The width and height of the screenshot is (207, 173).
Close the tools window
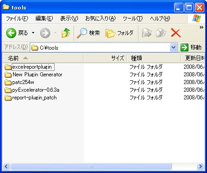pos(199,7)
